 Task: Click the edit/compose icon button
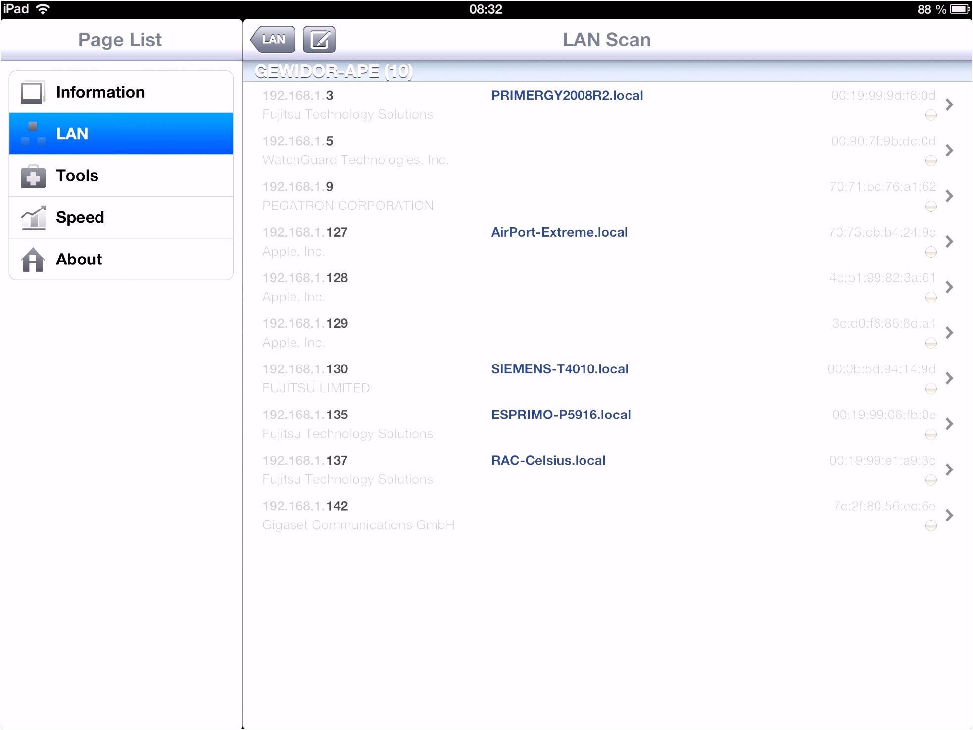pyautogui.click(x=319, y=39)
